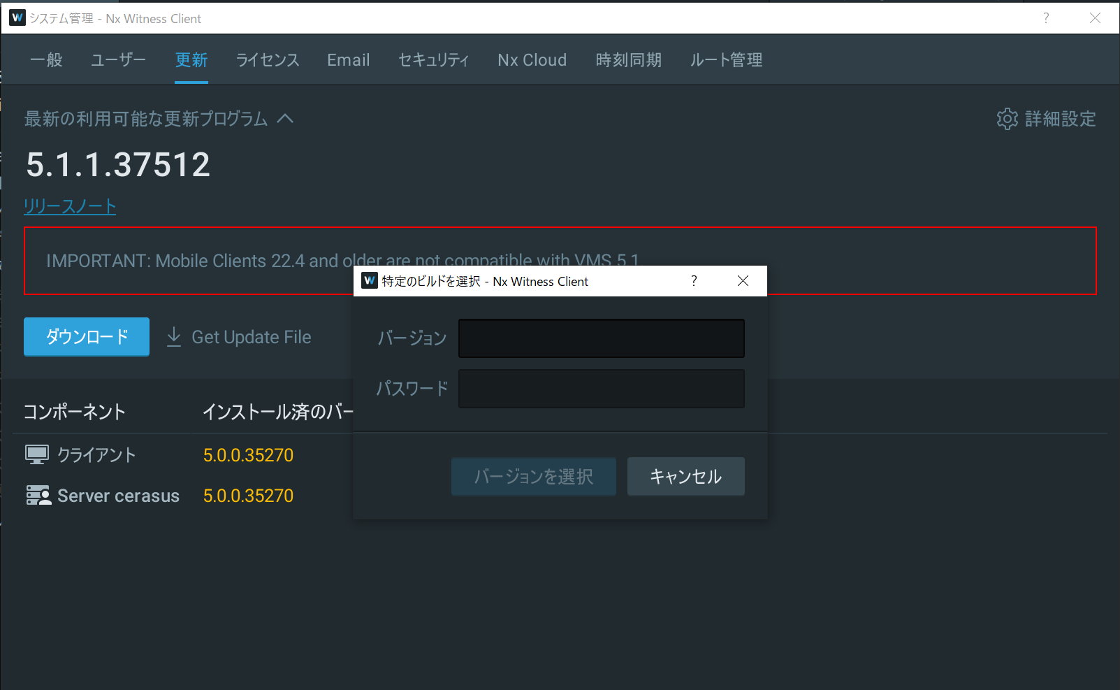Click the IMPORTANT Mobile Clients notice text
Image resolution: width=1120 pixels, height=690 pixels.
click(x=342, y=261)
